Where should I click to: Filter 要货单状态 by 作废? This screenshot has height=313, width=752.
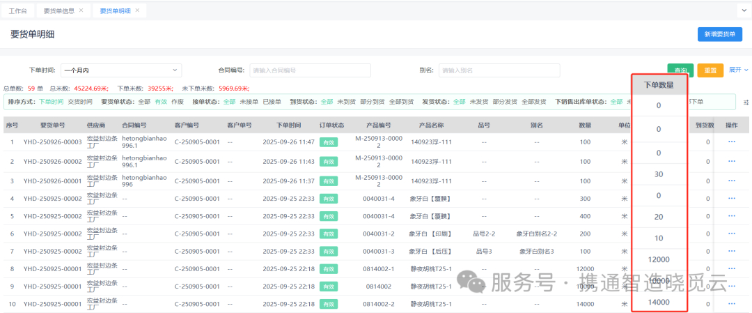178,102
